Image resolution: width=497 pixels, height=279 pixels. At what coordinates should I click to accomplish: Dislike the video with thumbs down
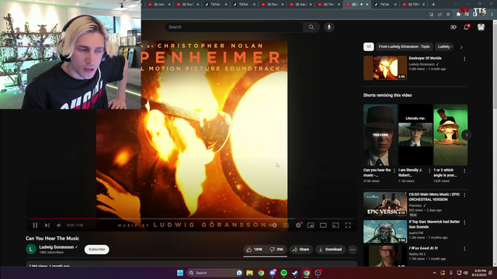(x=276, y=250)
